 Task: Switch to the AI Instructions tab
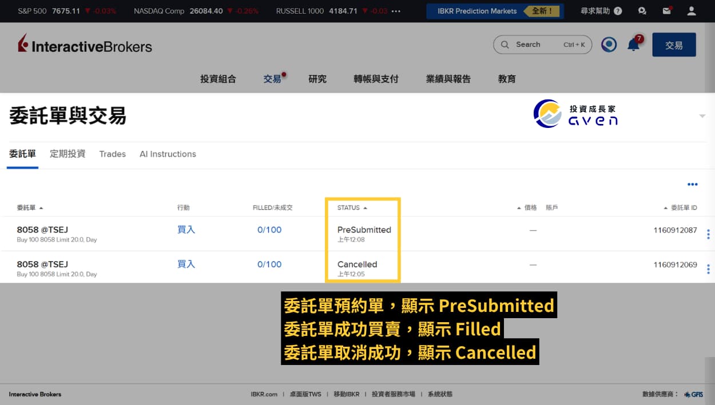(x=168, y=154)
